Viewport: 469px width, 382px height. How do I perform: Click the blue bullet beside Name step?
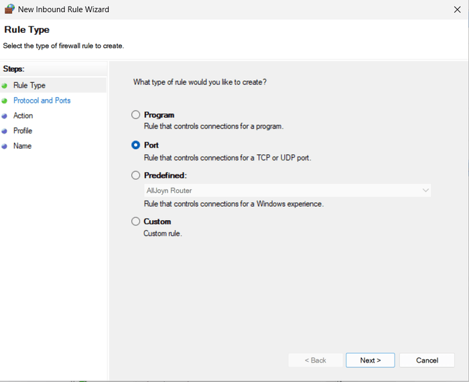(x=5, y=146)
